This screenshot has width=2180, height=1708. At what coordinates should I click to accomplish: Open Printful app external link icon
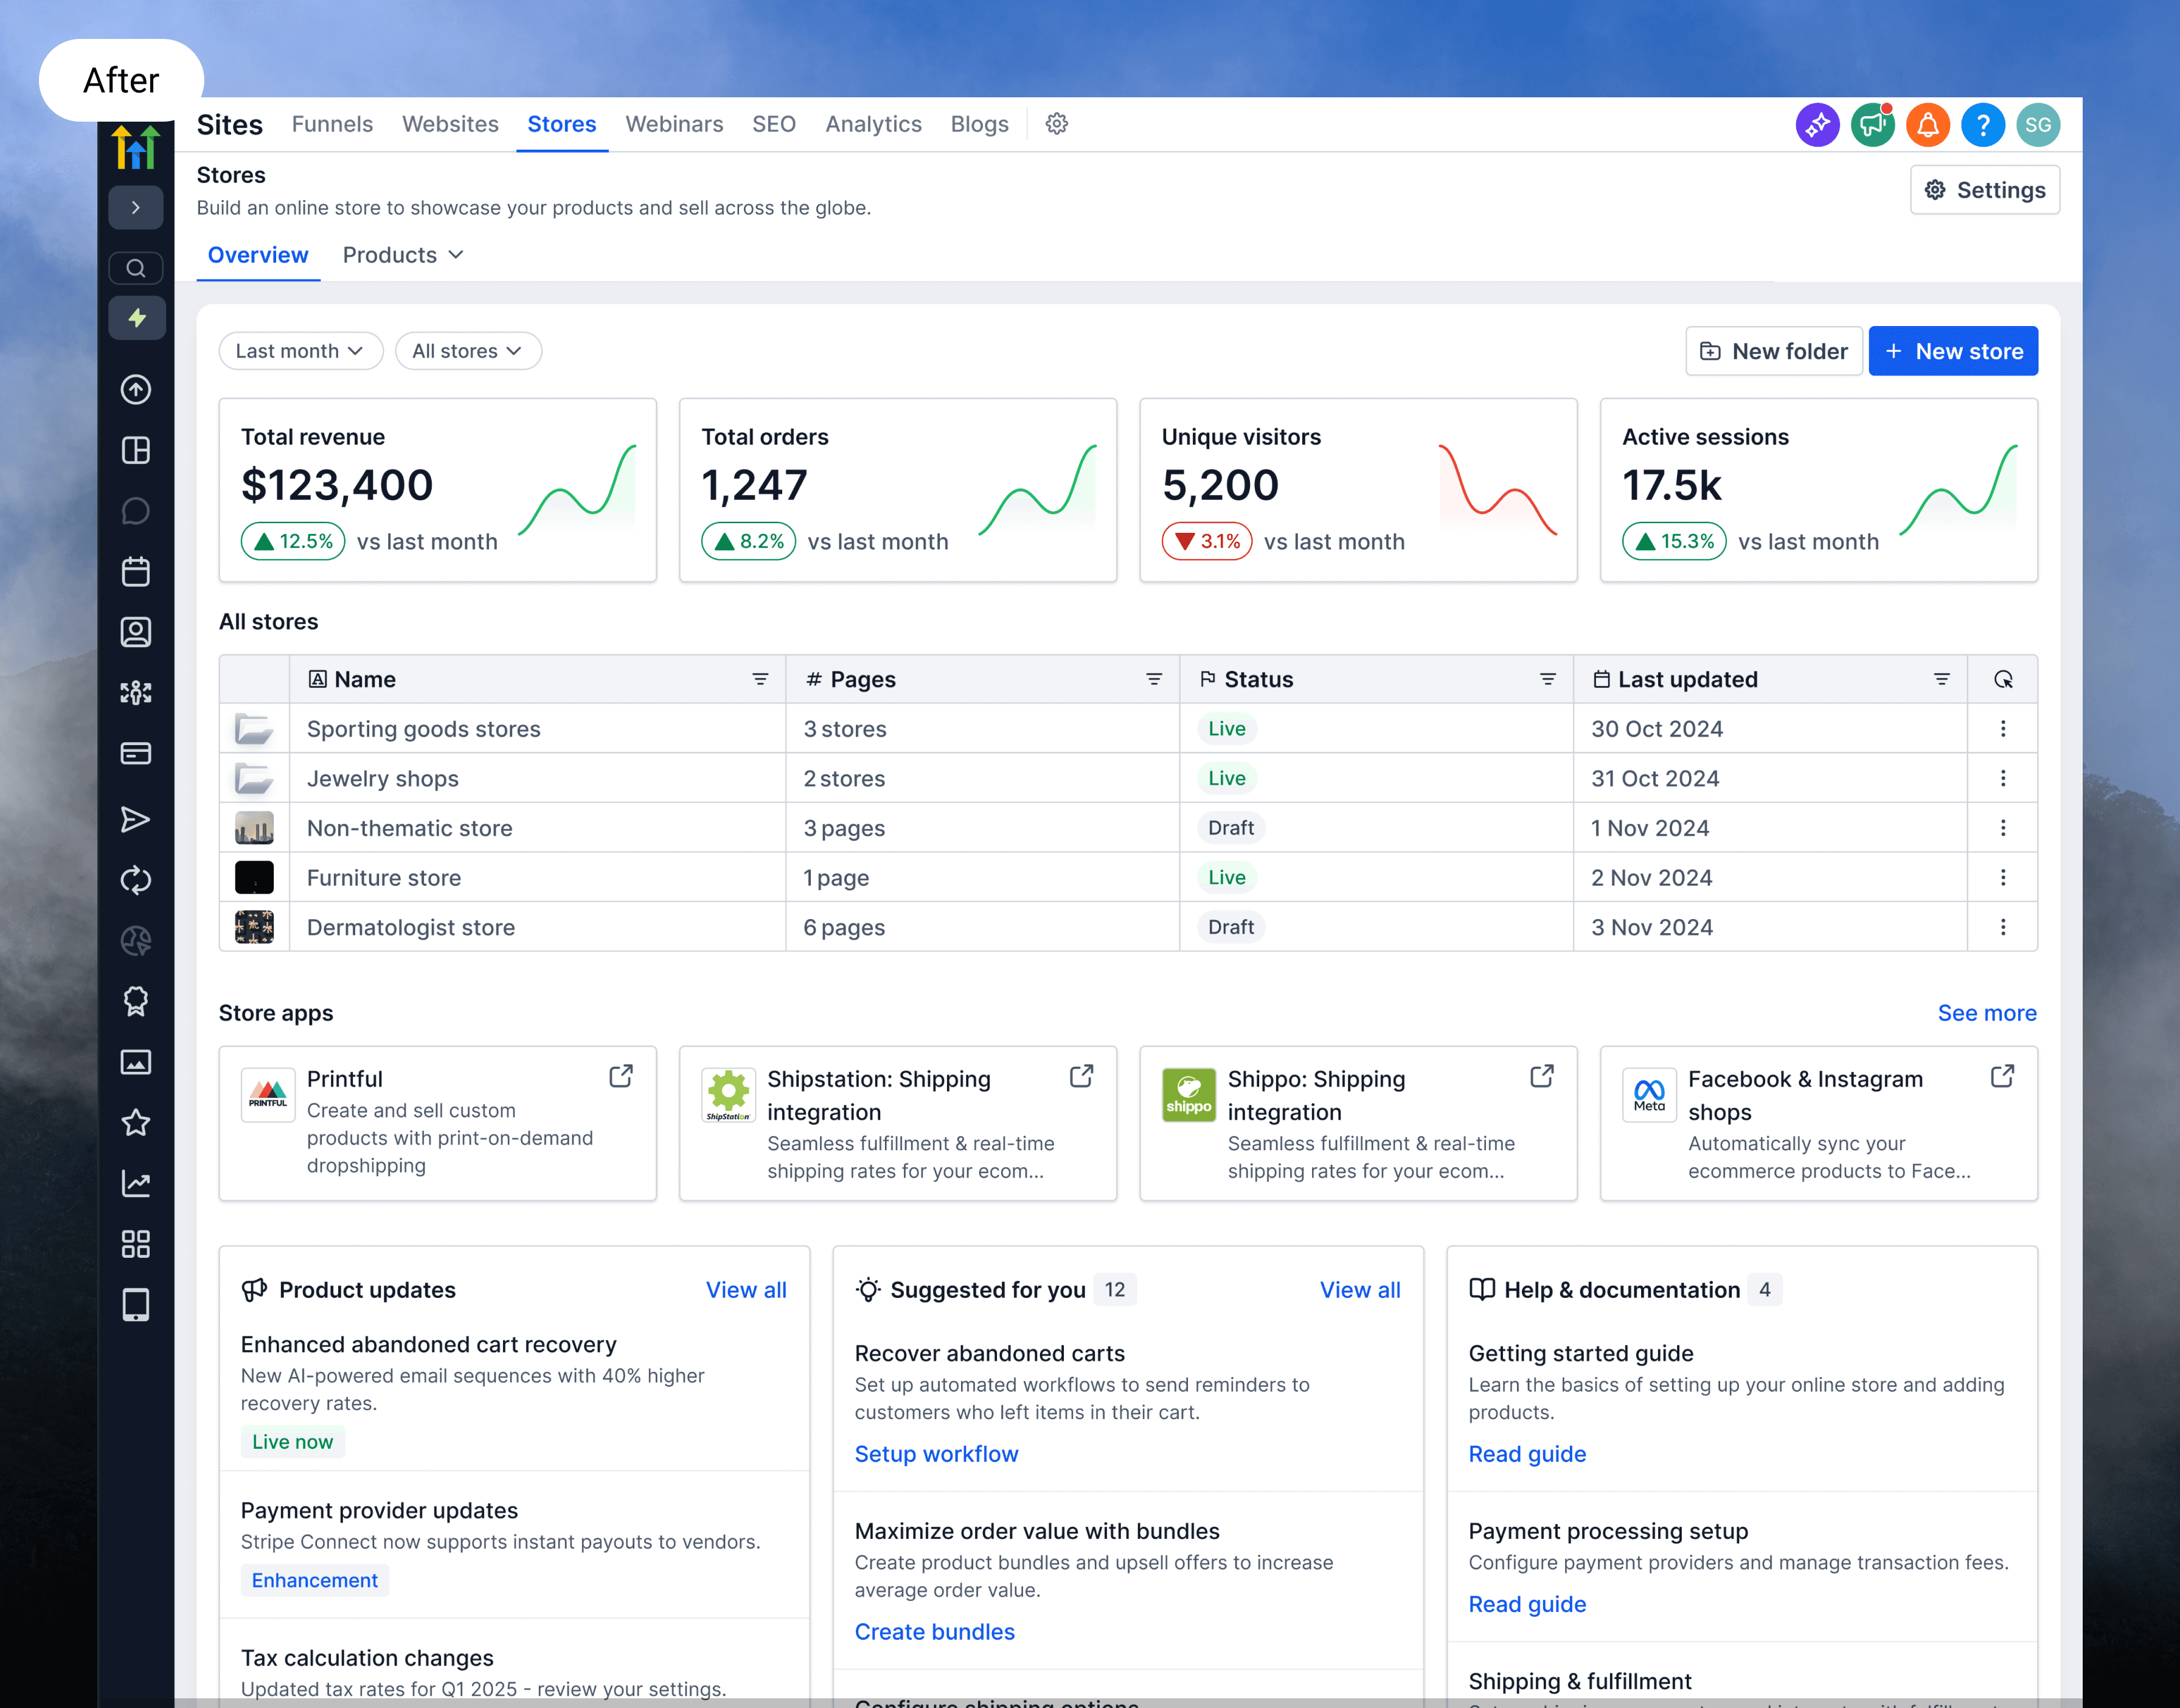coord(621,1076)
